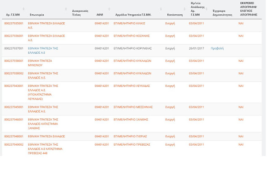Sort by ΑΦΜ column arrows
Screen dimensions: 269x194
(109, 9)
